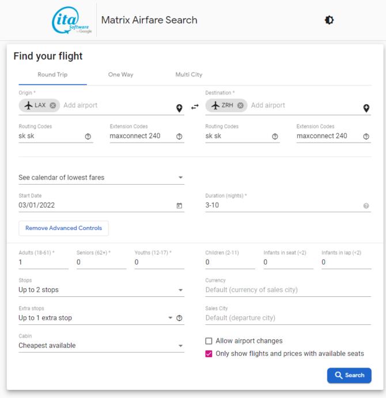386x398 pixels.
Task: Click the Seniors (62+) count field
Action: pos(101,262)
